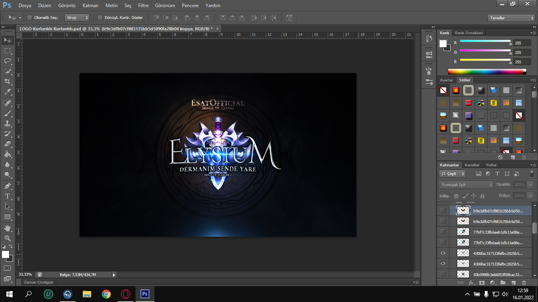The image size is (538, 302).
Task: Open the Brush Presets dock icon
Action: pyautogui.click(x=429, y=71)
